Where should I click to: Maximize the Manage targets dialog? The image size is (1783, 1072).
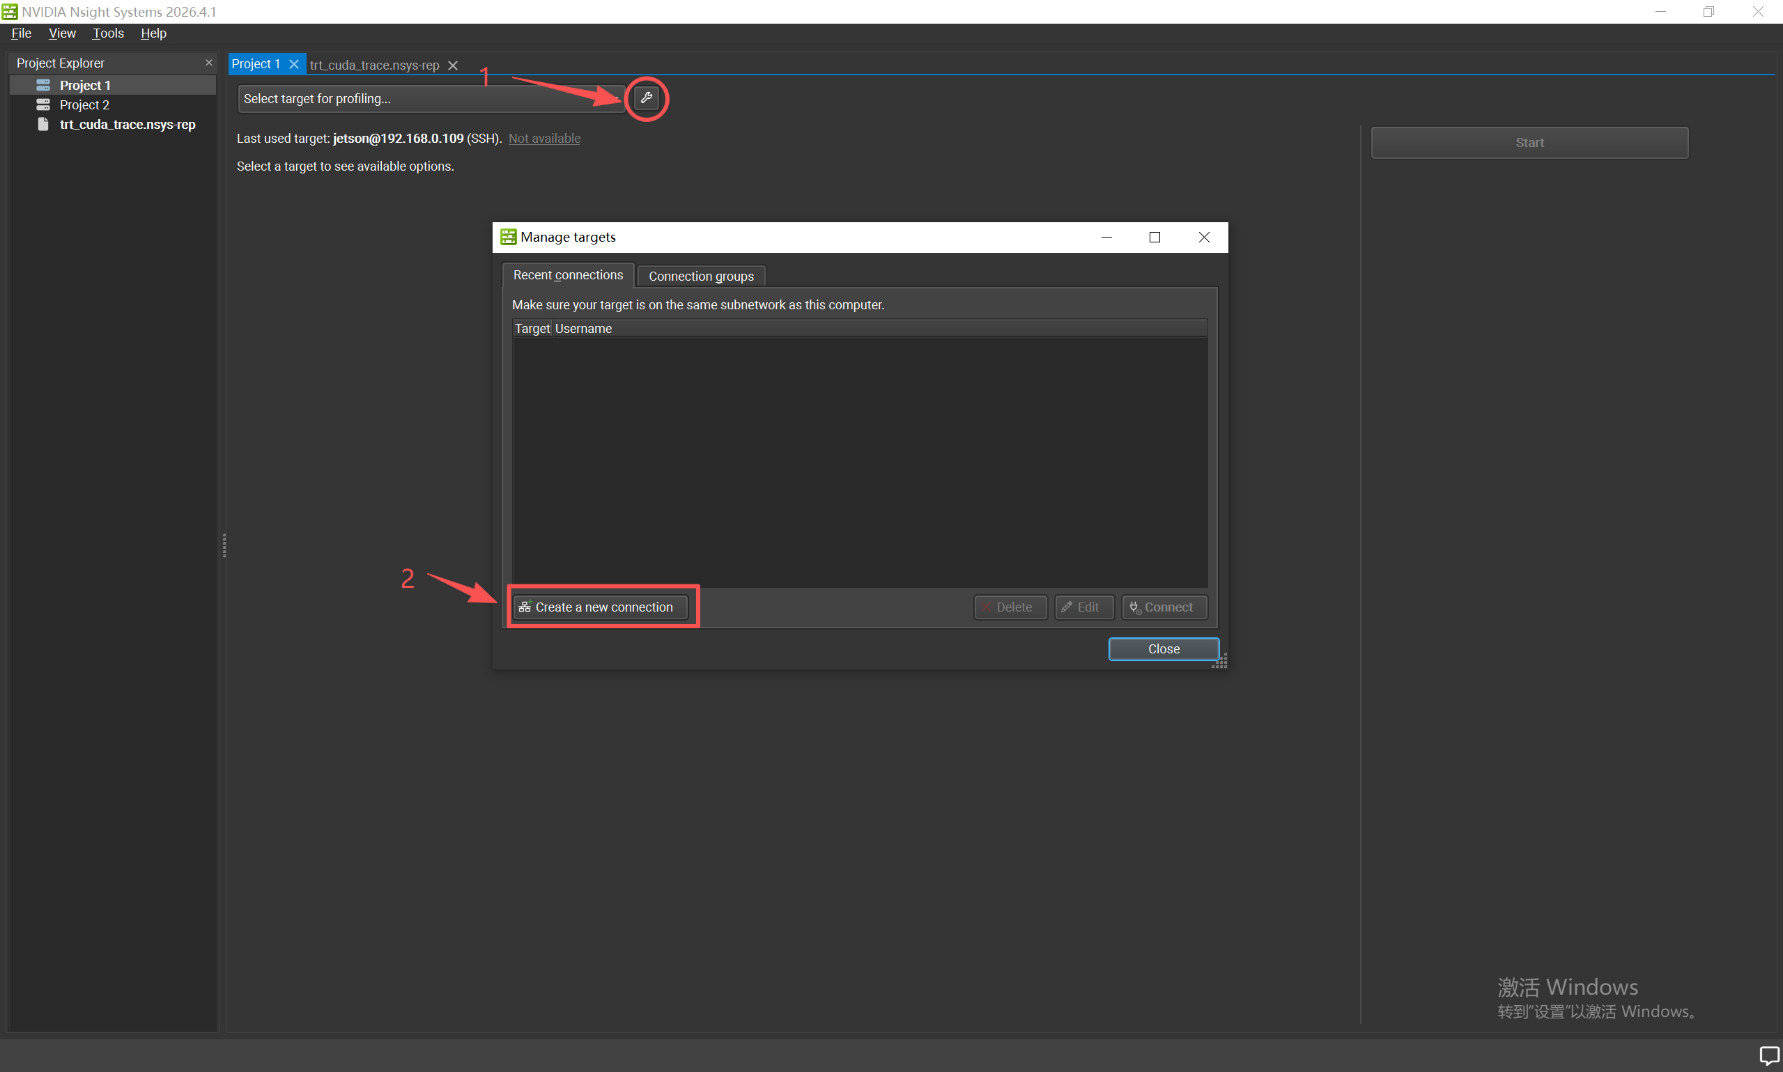pyautogui.click(x=1155, y=237)
